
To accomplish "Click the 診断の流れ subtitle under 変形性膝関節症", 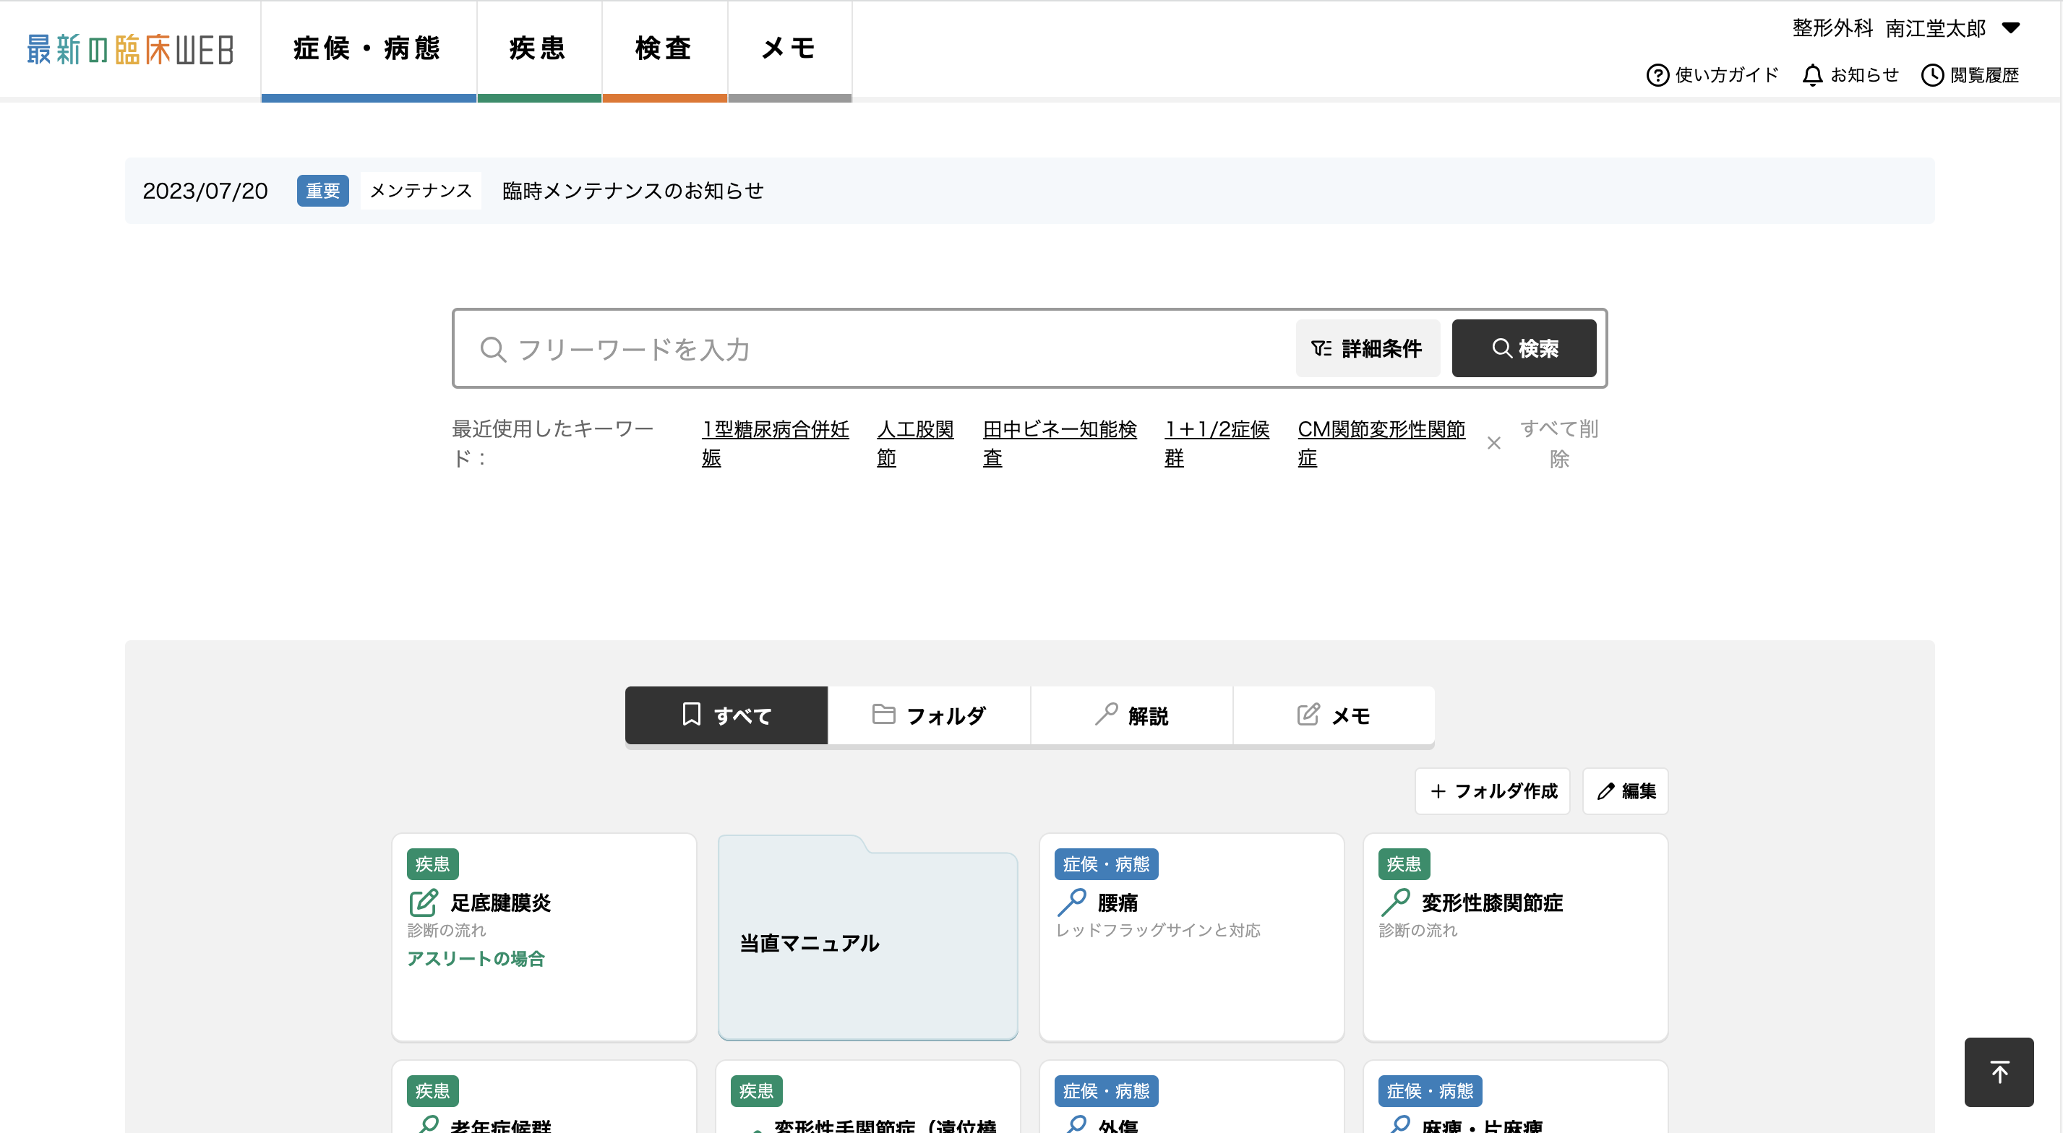I will tap(1417, 931).
